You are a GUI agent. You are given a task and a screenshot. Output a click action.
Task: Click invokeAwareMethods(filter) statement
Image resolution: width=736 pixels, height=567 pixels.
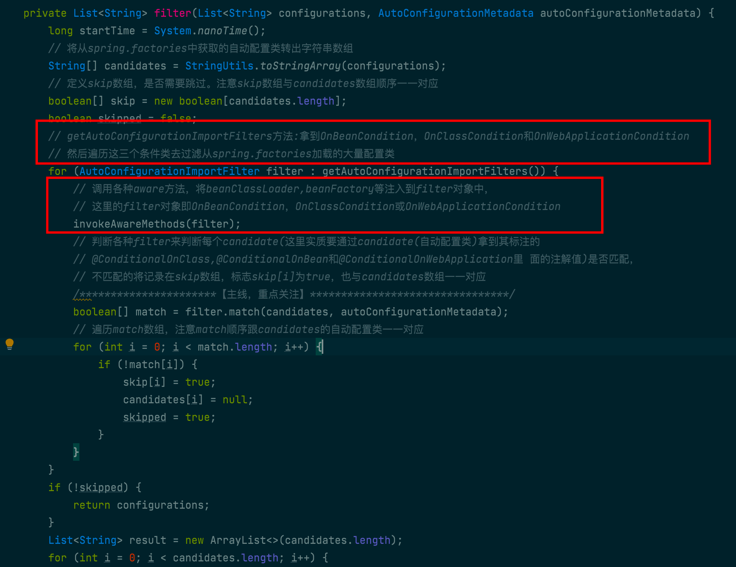157,224
